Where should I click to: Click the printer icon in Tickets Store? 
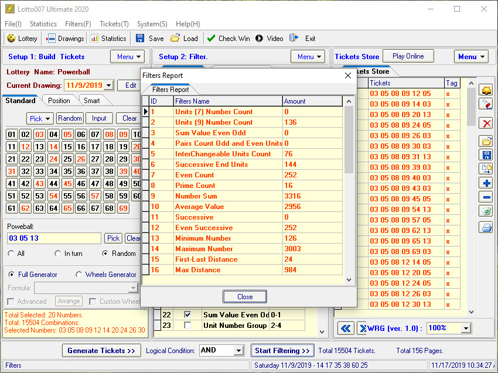coord(486,227)
